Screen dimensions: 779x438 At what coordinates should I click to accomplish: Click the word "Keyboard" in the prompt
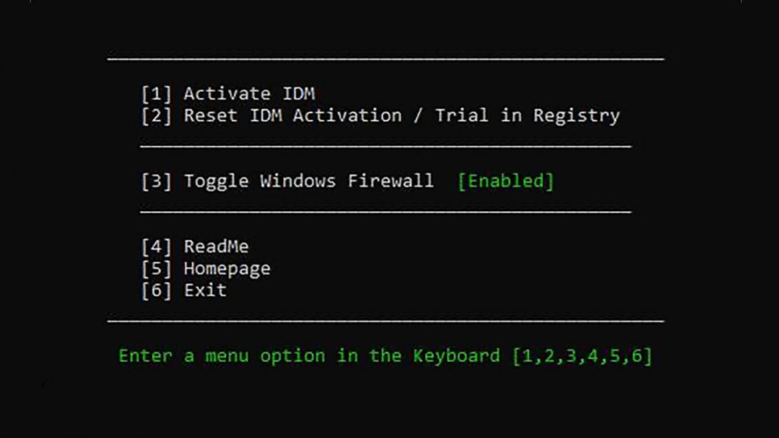pyautogui.click(x=456, y=355)
